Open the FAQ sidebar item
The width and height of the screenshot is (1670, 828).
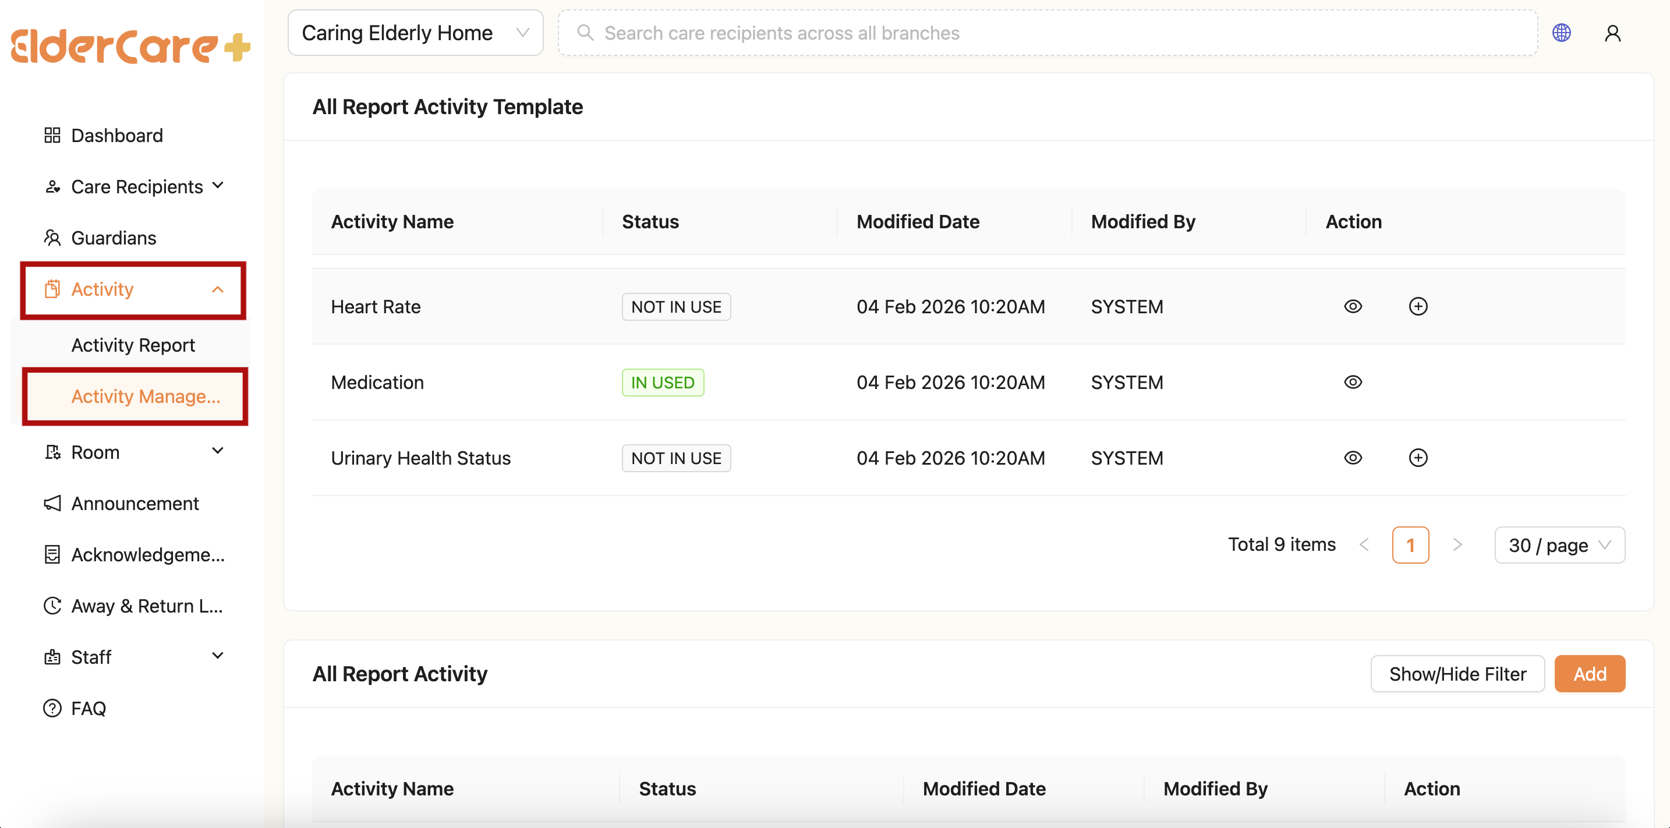[x=88, y=708]
